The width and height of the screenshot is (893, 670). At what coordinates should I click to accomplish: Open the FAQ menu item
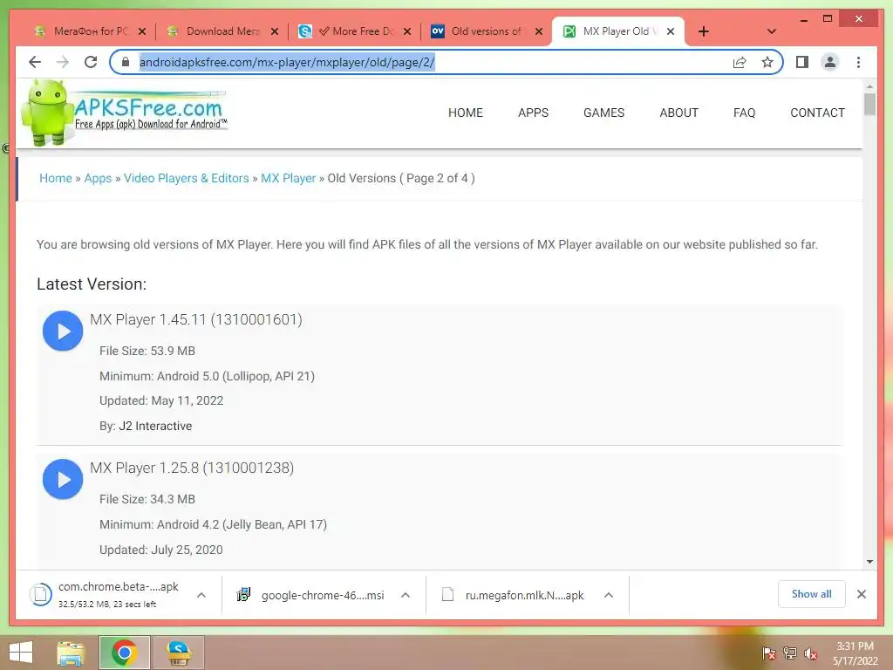[745, 113]
